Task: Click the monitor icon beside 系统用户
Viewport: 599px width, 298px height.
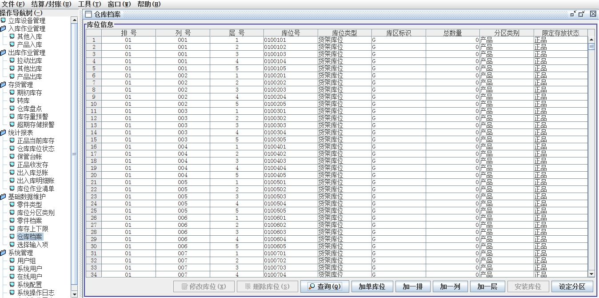Action: tap(12, 269)
